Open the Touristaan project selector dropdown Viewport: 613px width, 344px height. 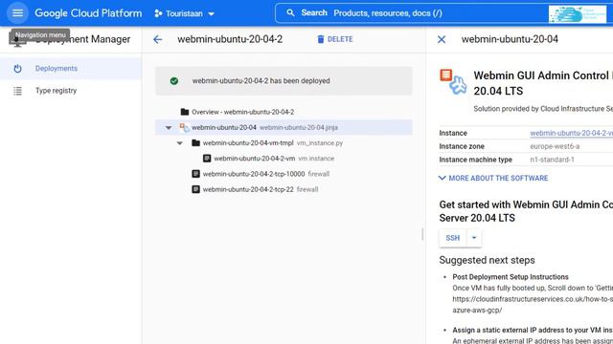[x=185, y=13]
